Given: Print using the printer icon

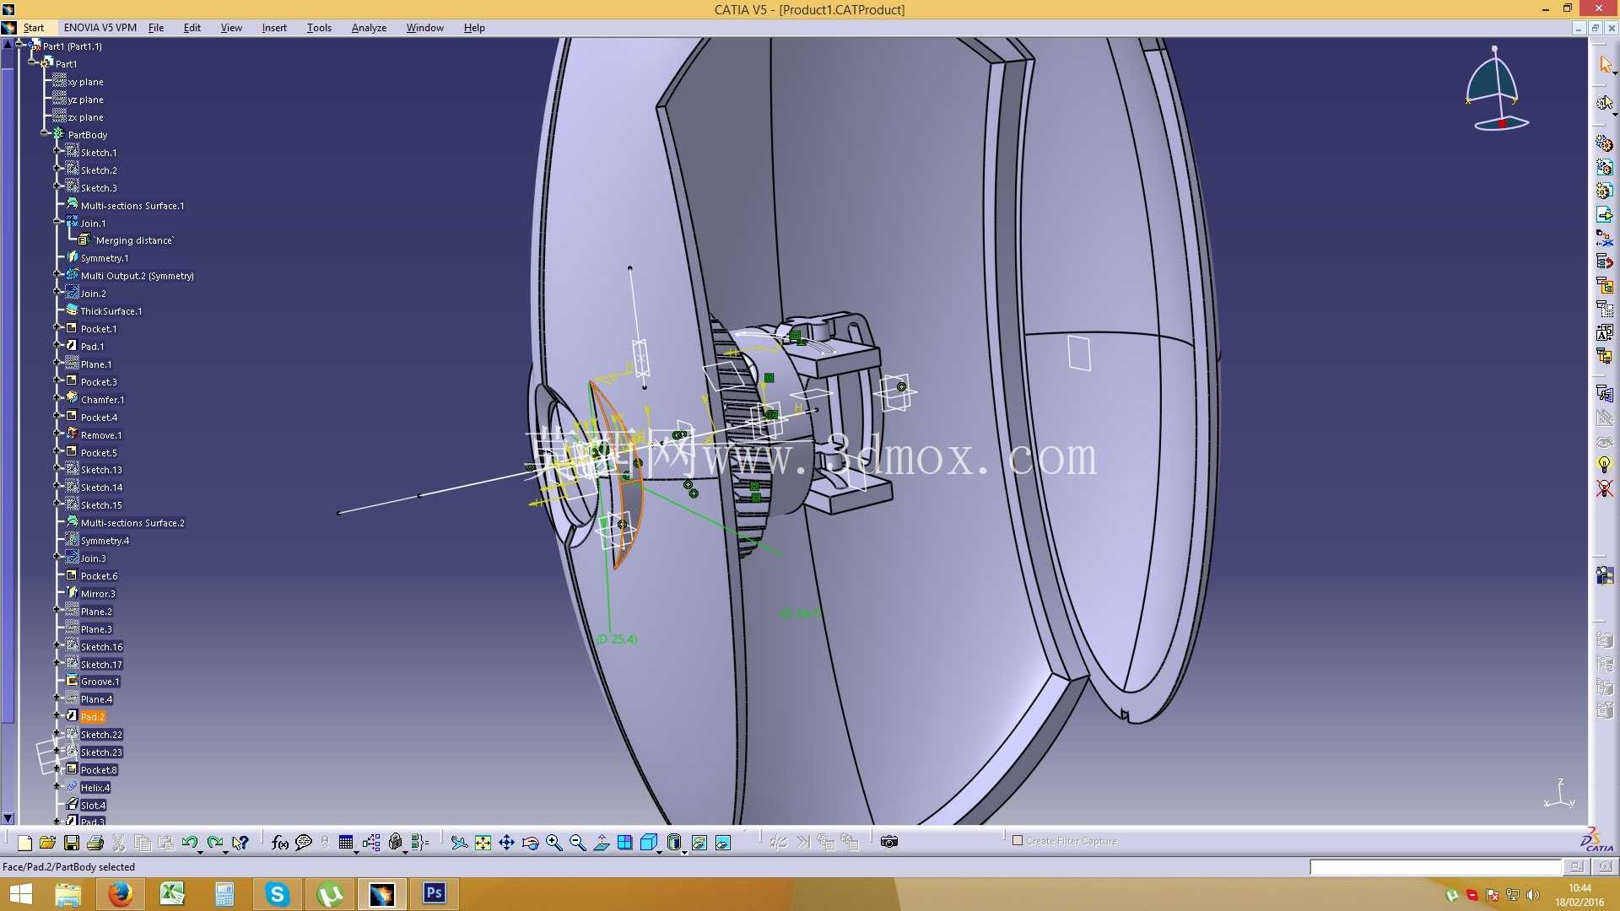Looking at the screenshot, I should [95, 842].
